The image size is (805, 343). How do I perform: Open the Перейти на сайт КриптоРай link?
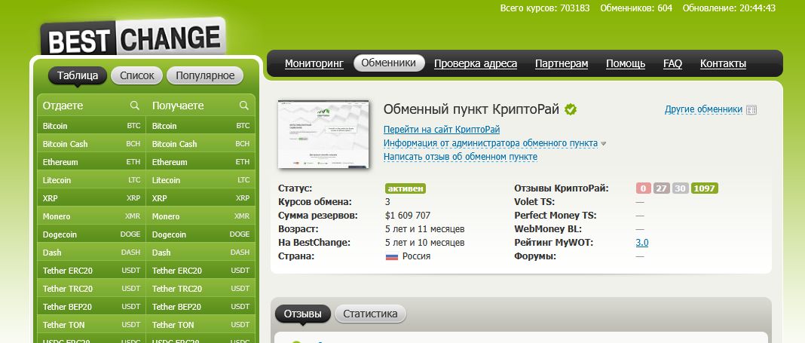pos(441,130)
